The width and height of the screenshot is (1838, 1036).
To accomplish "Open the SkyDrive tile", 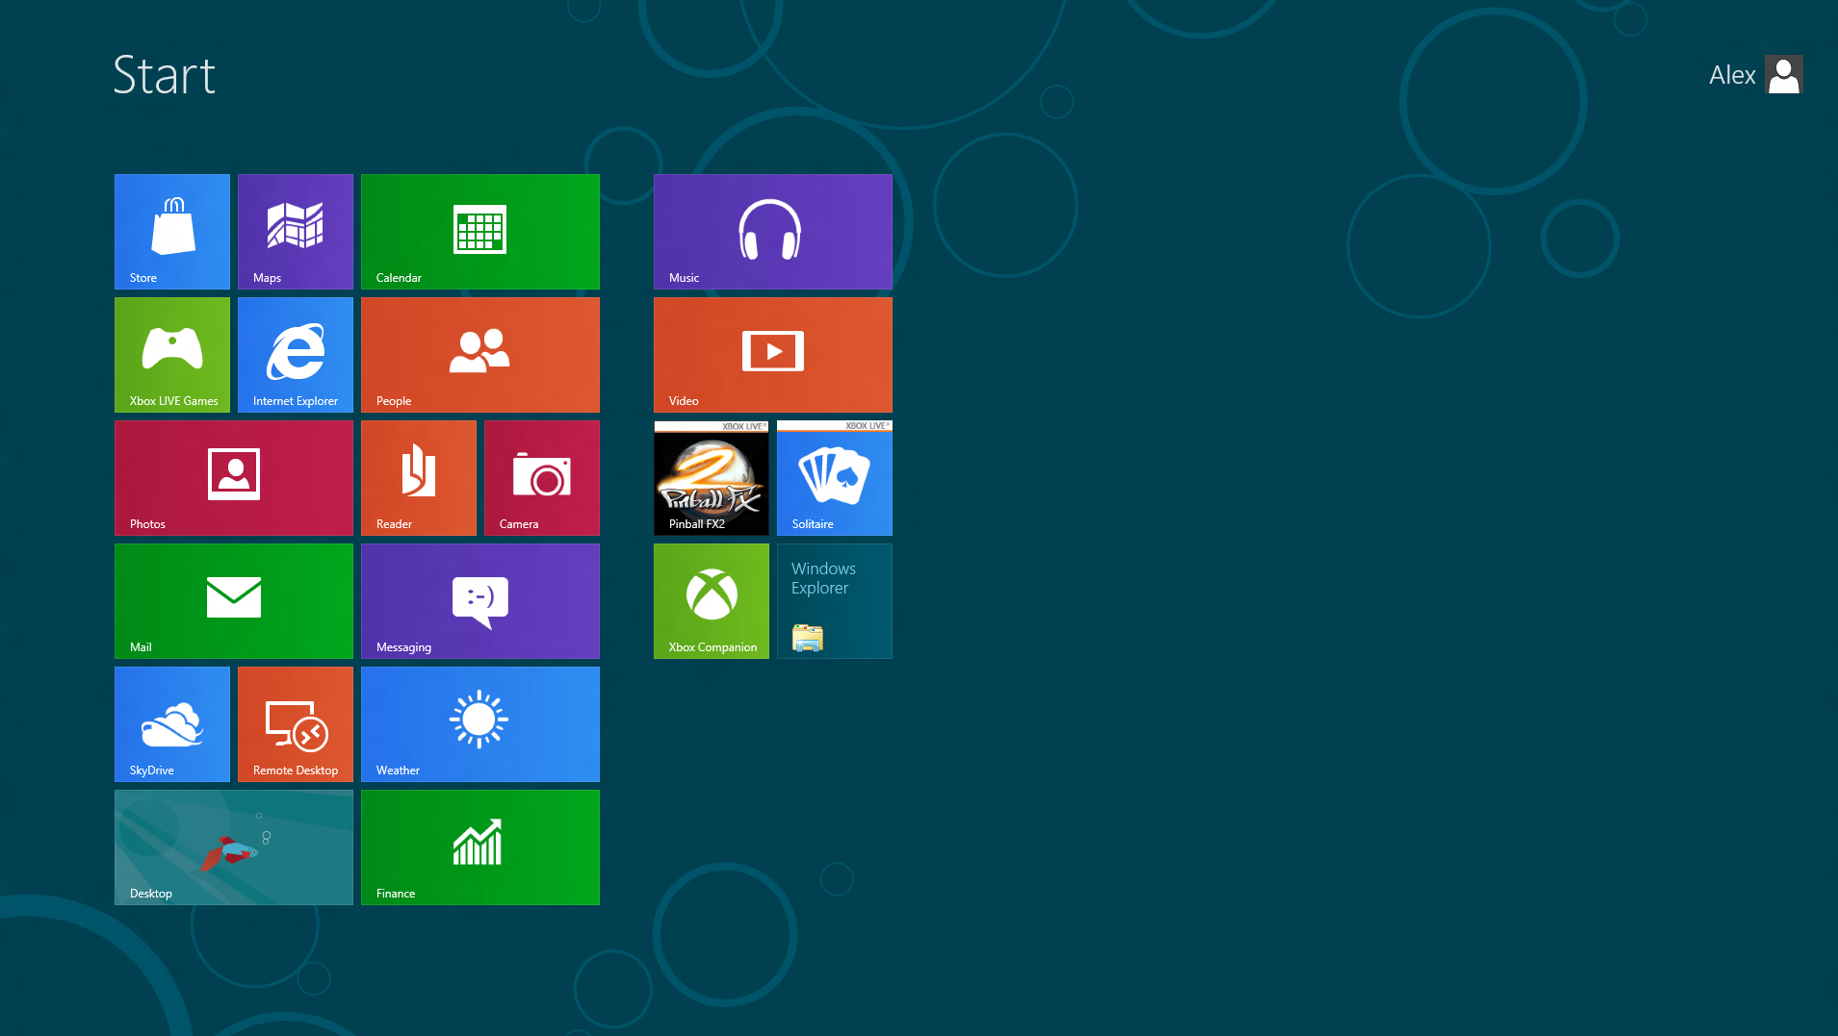I will 172,724.
